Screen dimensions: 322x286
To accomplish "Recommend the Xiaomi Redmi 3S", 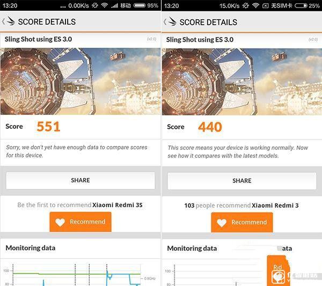I will [x=80, y=222].
